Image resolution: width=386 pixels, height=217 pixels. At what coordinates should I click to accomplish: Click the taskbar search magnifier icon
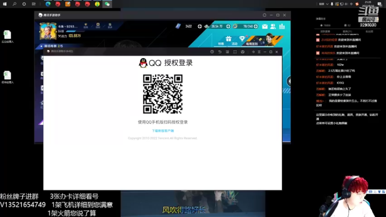coord(14,4)
